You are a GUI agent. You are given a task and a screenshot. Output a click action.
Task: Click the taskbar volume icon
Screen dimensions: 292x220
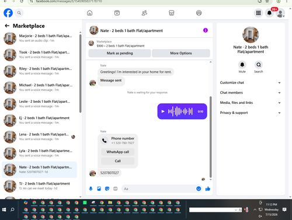pyautogui.click(x=260, y=216)
